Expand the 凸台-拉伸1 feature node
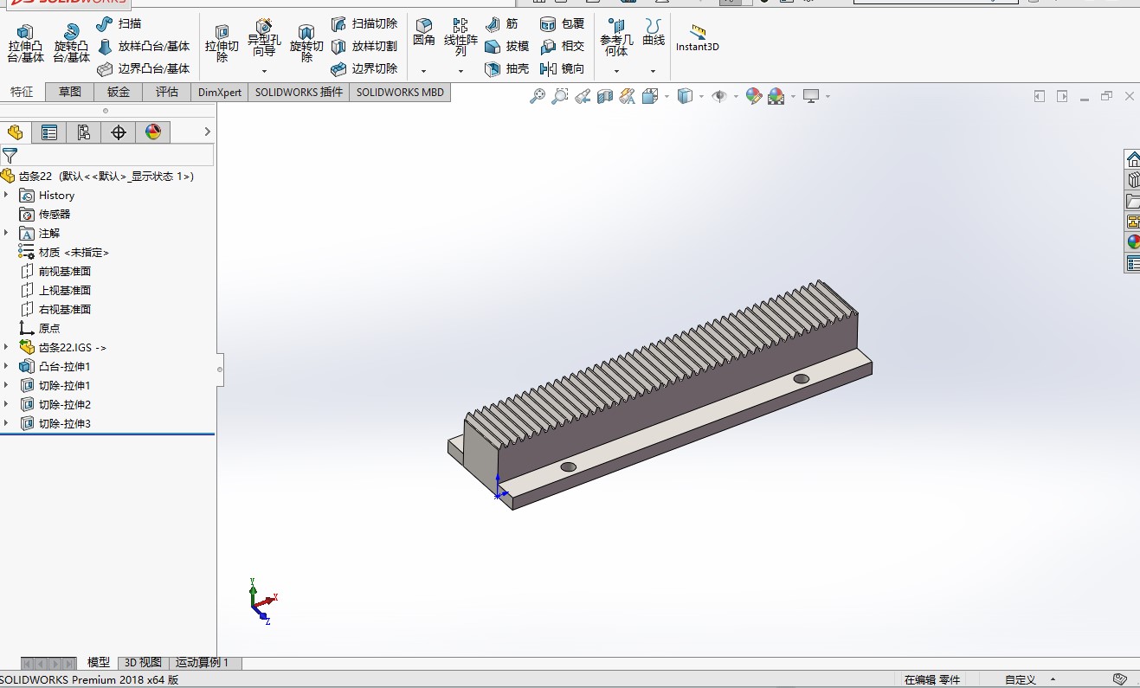1140x688 pixels. (x=6, y=366)
